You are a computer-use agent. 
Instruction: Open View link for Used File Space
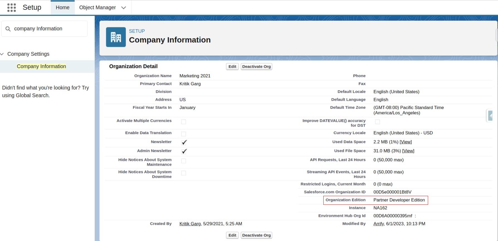point(408,151)
